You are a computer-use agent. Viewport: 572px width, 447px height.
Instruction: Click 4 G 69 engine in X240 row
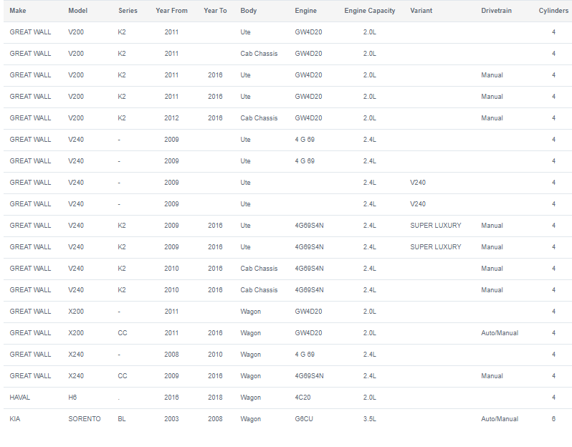tap(305, 355)
